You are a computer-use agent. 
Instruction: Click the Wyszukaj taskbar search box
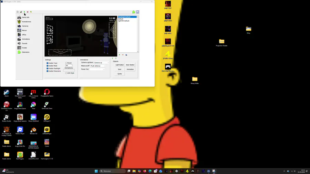click(x=113, y=171)
